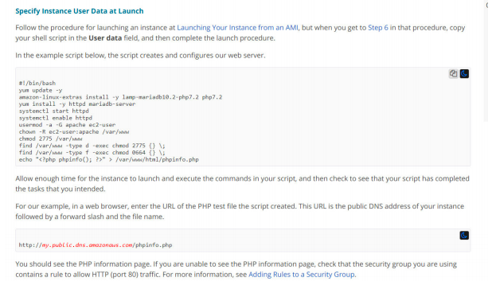Copy the bash script code block
The height and width of the screenshot is (293, 492).
coord(453,74)
